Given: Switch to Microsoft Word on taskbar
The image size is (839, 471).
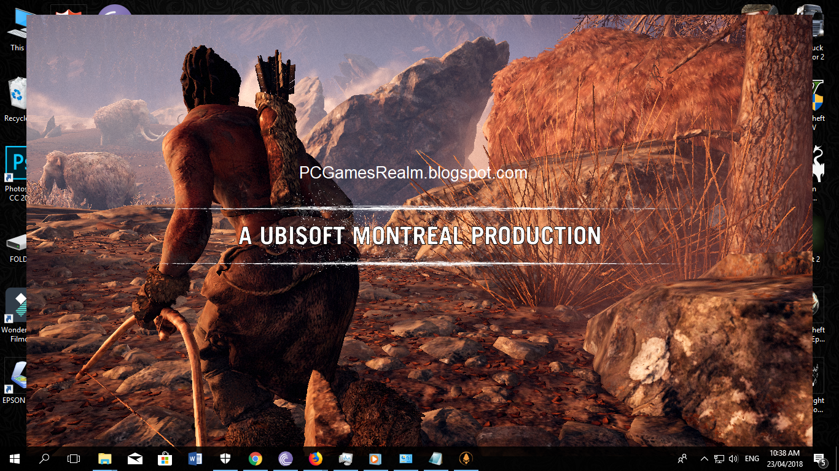Looking at the screenshot, I should point(195,458).
